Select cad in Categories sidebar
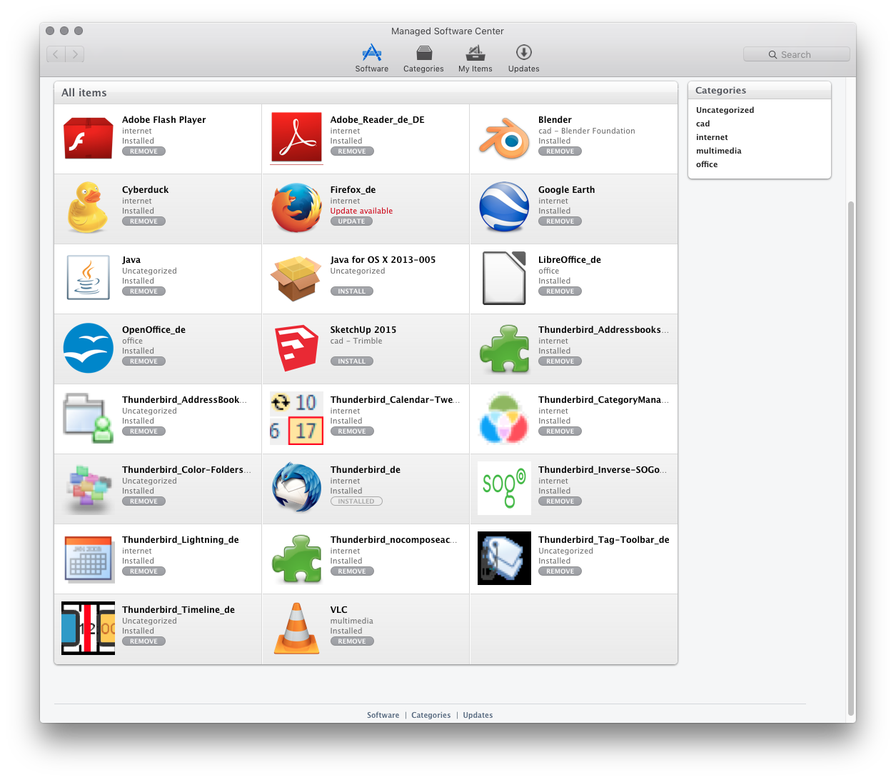 (703, 124)
